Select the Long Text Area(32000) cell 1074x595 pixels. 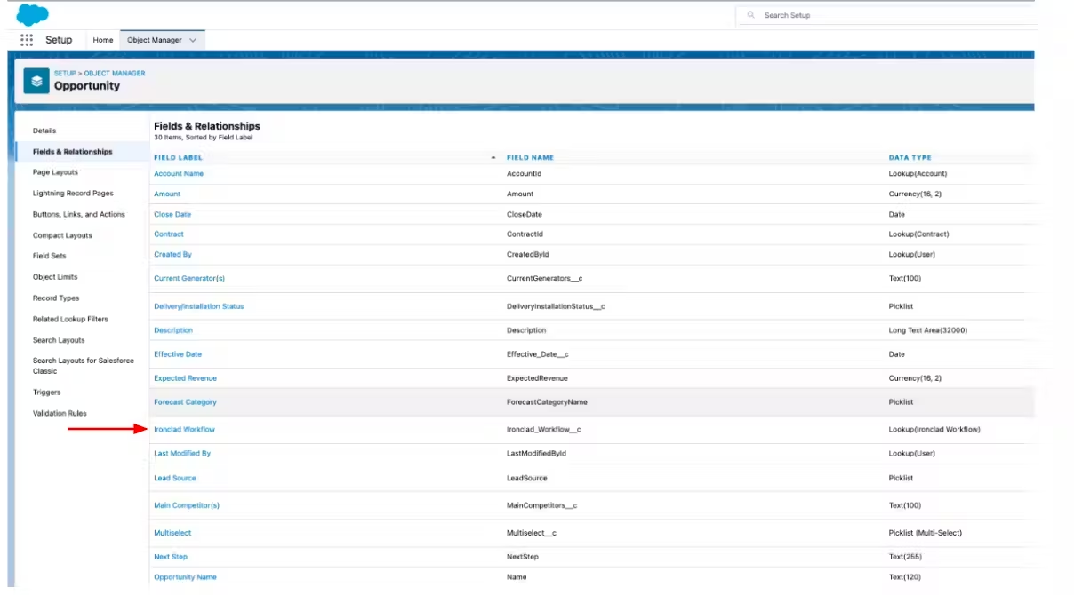tap(928, 330)
